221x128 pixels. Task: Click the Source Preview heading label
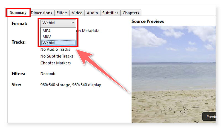(x=148, y=21)
